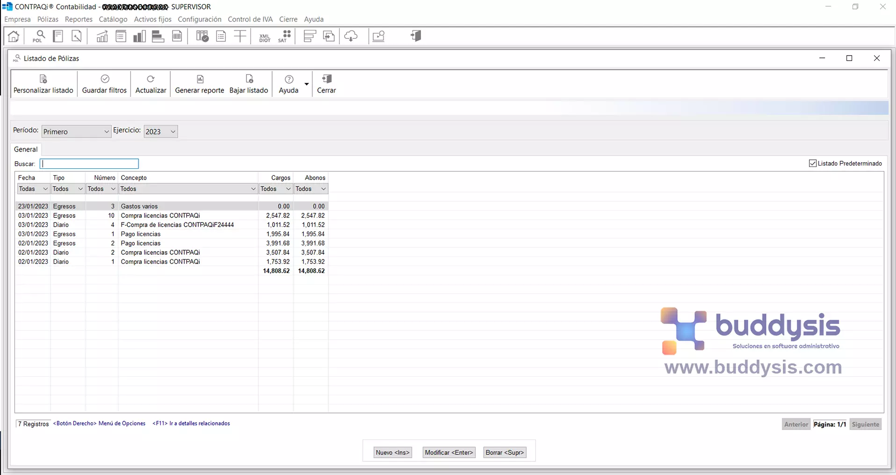Select the Gastos varios row
896x475 pixels.
click(x=172, y=206)
